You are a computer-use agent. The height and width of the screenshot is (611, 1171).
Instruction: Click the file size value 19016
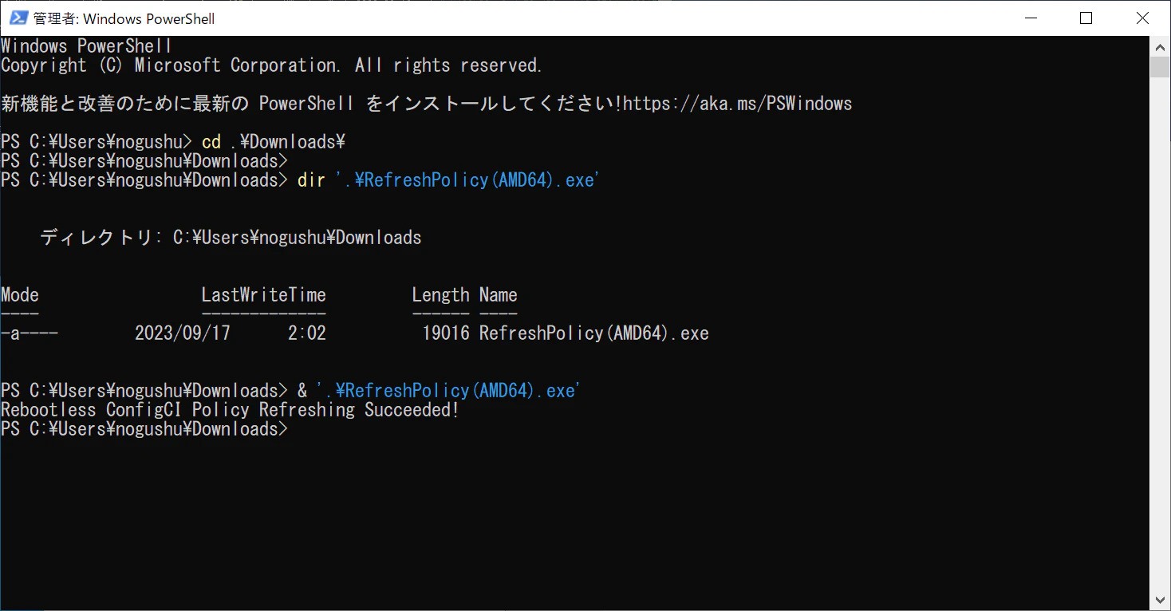pos(446,333)
